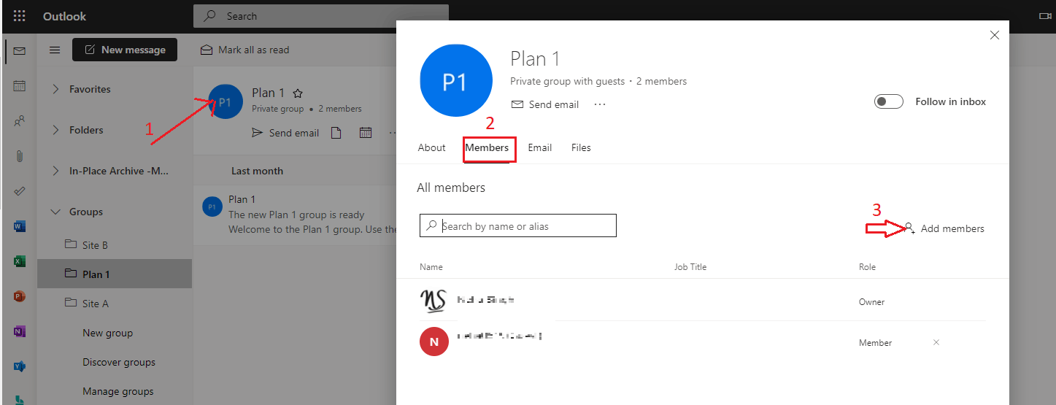Open the Site A group
Screen dimensions: 1056x405
click(x=115, y=304)
